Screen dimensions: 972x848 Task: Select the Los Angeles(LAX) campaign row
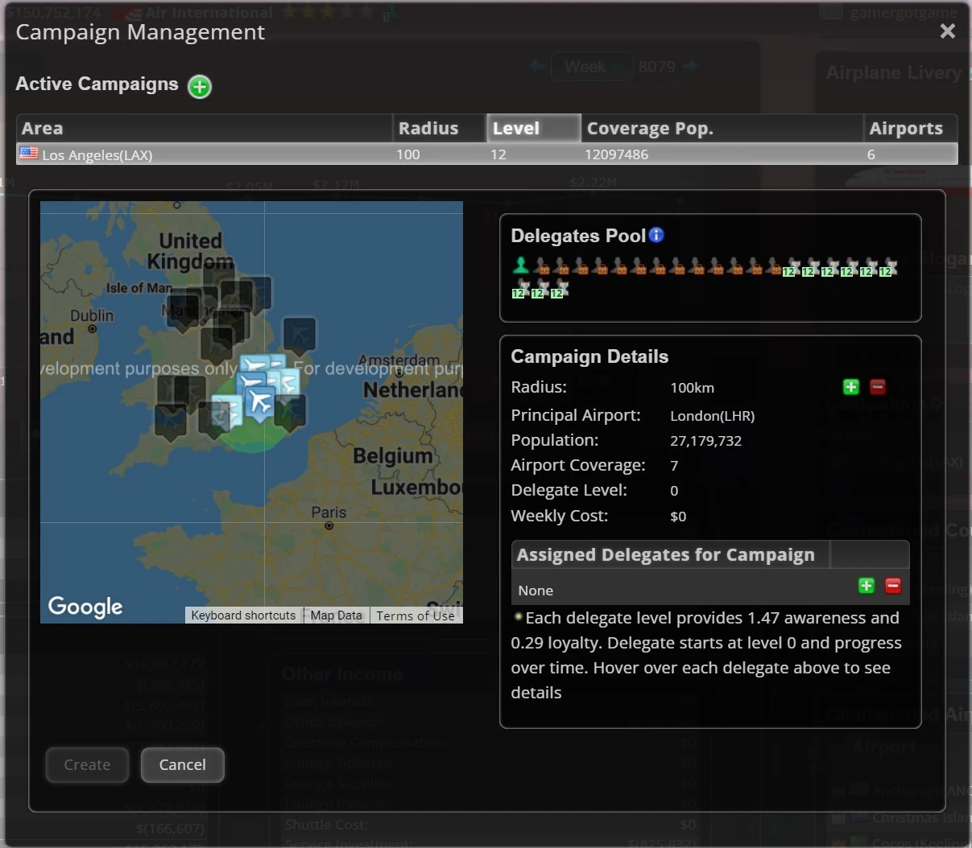pos(487,154)
